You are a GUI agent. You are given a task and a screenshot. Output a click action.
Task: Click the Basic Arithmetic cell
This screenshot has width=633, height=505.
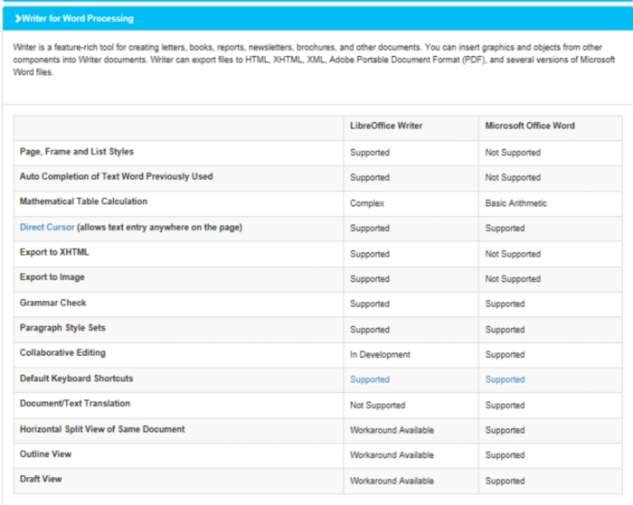515,203
